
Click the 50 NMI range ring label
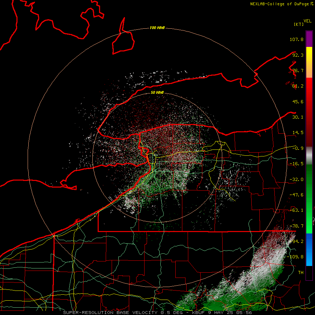coord(157,92)
